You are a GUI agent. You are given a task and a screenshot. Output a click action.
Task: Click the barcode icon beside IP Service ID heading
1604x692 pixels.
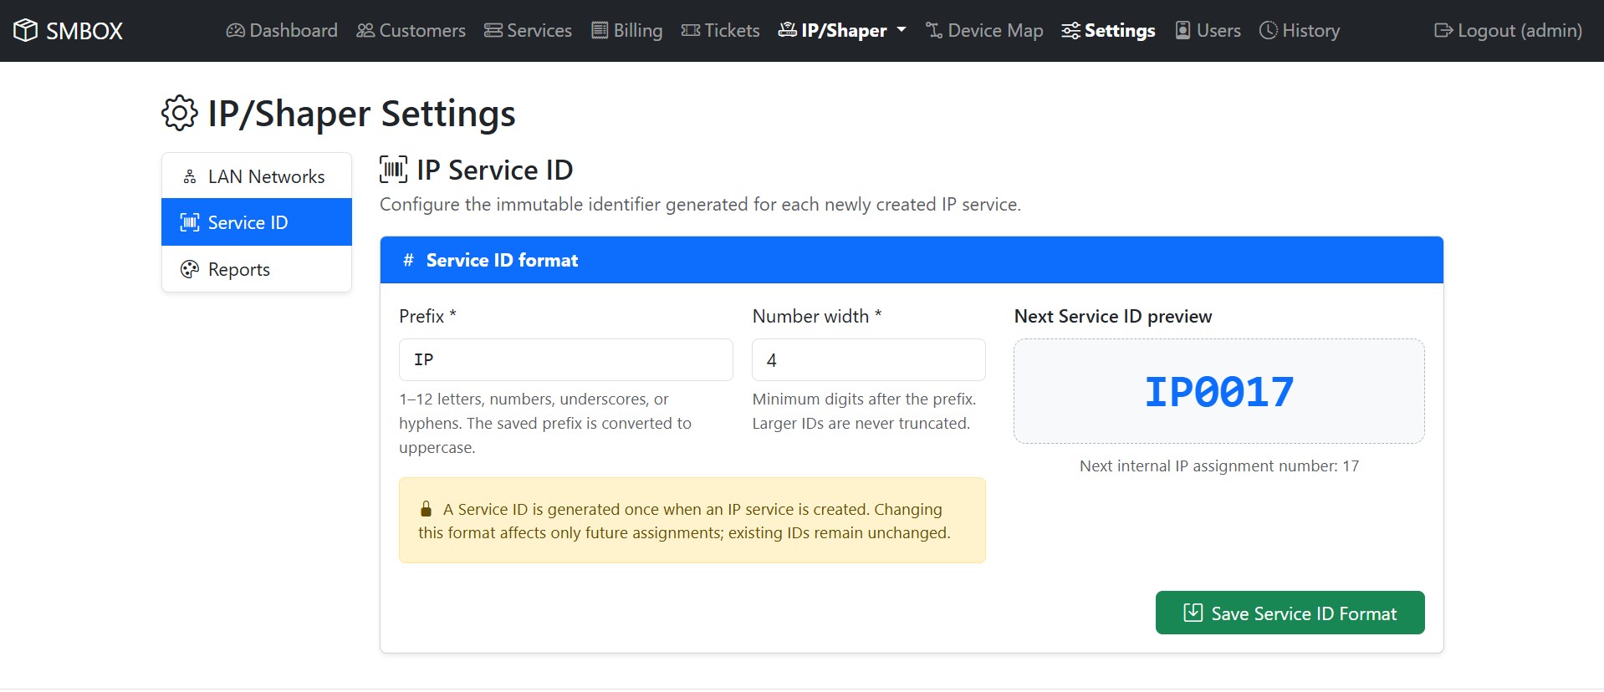tap(394, 169)
